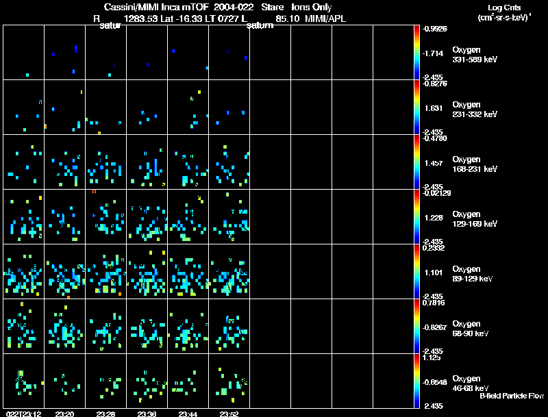Click the Oxygen 231-332 keV color bar
Viewport: 548px width, 417px height.
(416, 108)
